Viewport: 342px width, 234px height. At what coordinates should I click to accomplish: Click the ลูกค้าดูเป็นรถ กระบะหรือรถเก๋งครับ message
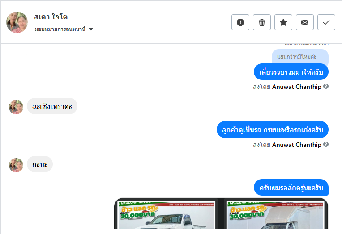click(x=273, y=130)
